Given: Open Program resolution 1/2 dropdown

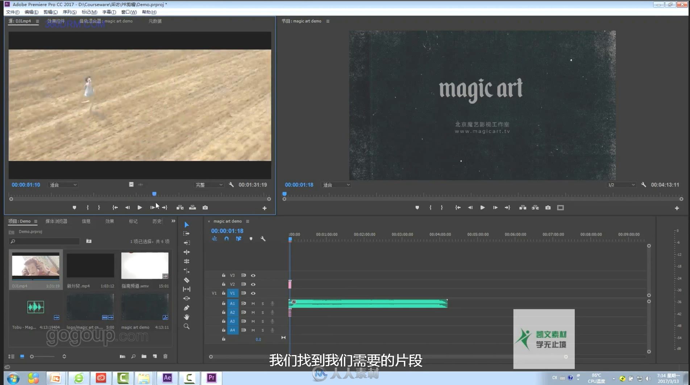Looking at the screenshot, I should (621, 185).
